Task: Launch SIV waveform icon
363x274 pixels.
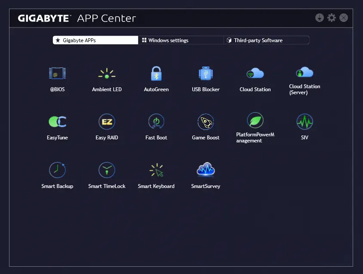Action: click(305, 122)
